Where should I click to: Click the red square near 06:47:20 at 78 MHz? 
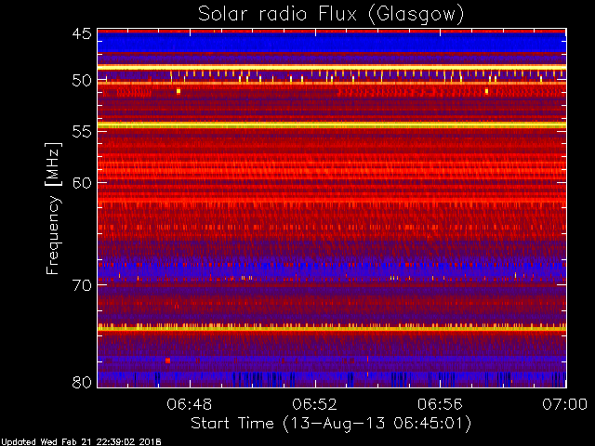pos(167,361)
